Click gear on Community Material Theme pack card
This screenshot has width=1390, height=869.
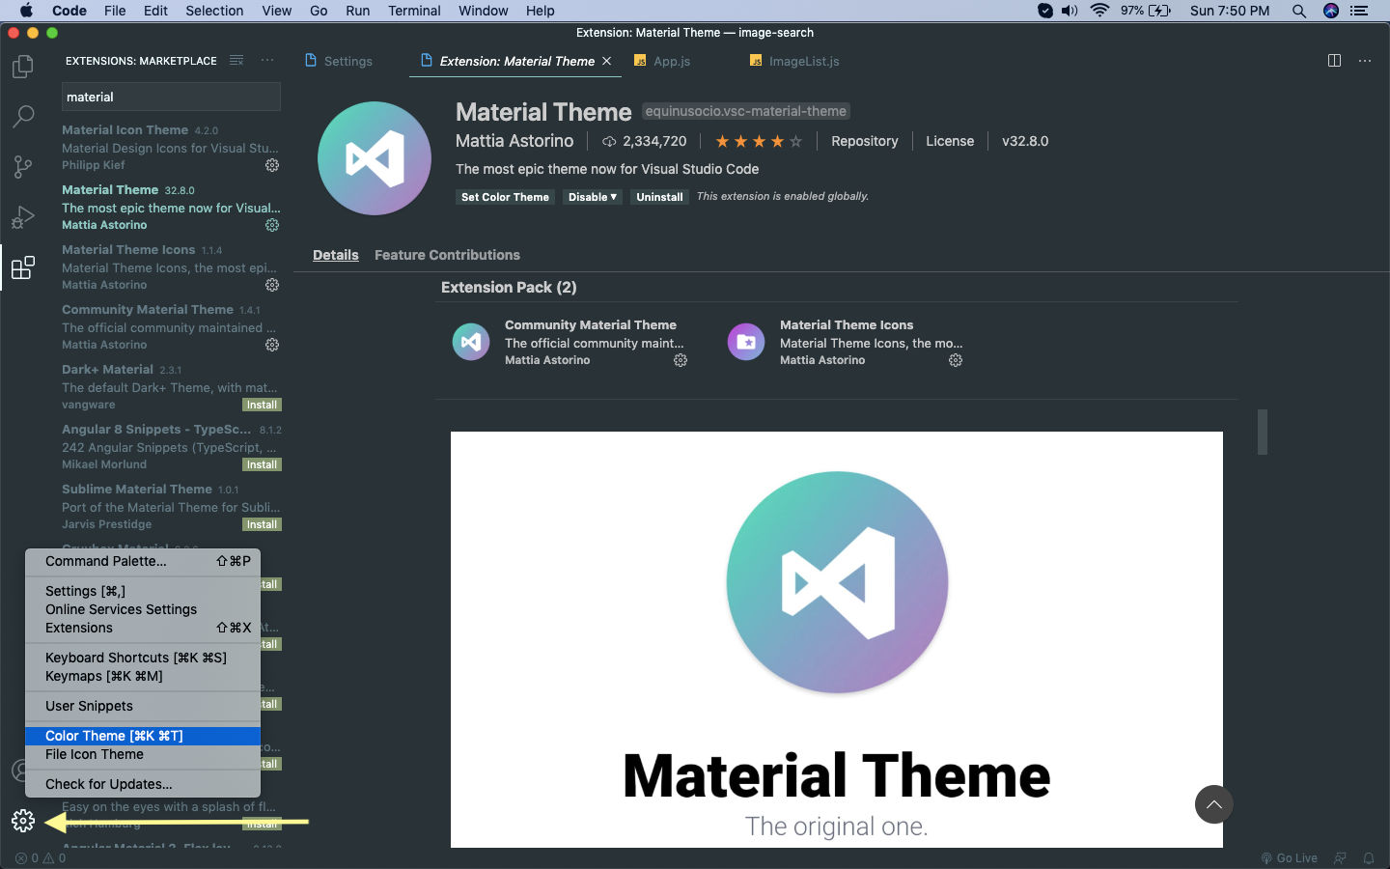(681, 360)
